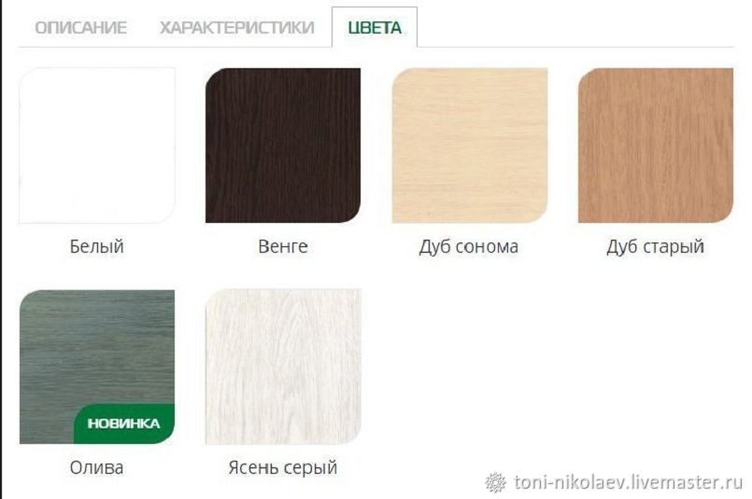The image size is (752, 499).
Task: Click the НОВИНКА green badge
Action: [x=123, y=423]
